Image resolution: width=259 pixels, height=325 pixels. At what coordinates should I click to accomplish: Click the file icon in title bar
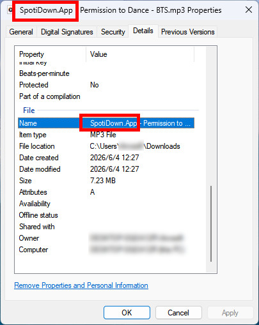pos(10,10)
